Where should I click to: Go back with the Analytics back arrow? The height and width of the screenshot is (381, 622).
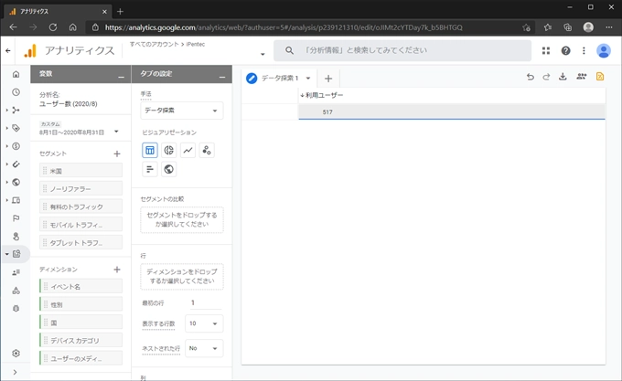coord(8,50)
